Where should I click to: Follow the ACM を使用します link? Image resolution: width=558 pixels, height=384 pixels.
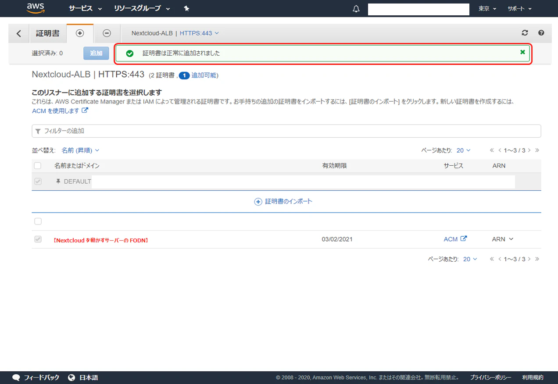coord(56,111)
